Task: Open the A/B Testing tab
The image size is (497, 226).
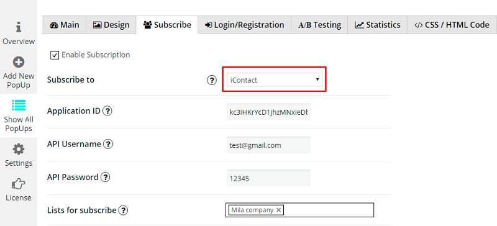Action: pyautogui.click(x=319, y=25)
